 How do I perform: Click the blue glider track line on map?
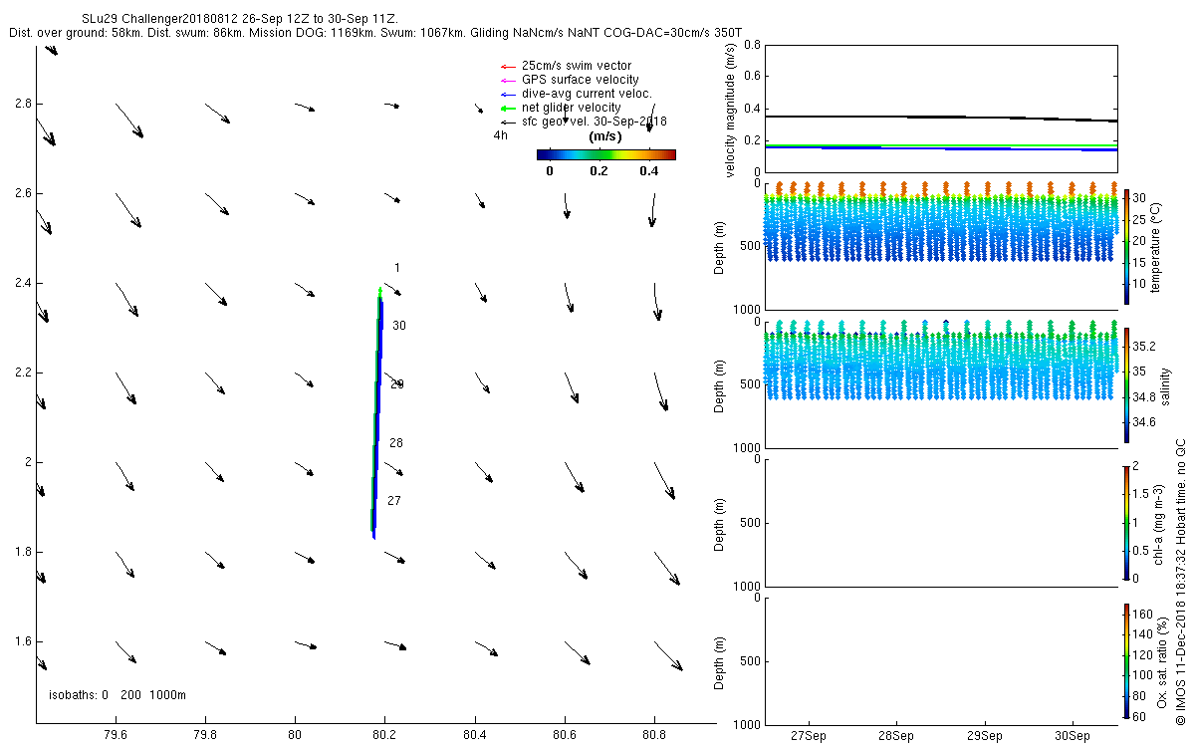click(377, 418)
